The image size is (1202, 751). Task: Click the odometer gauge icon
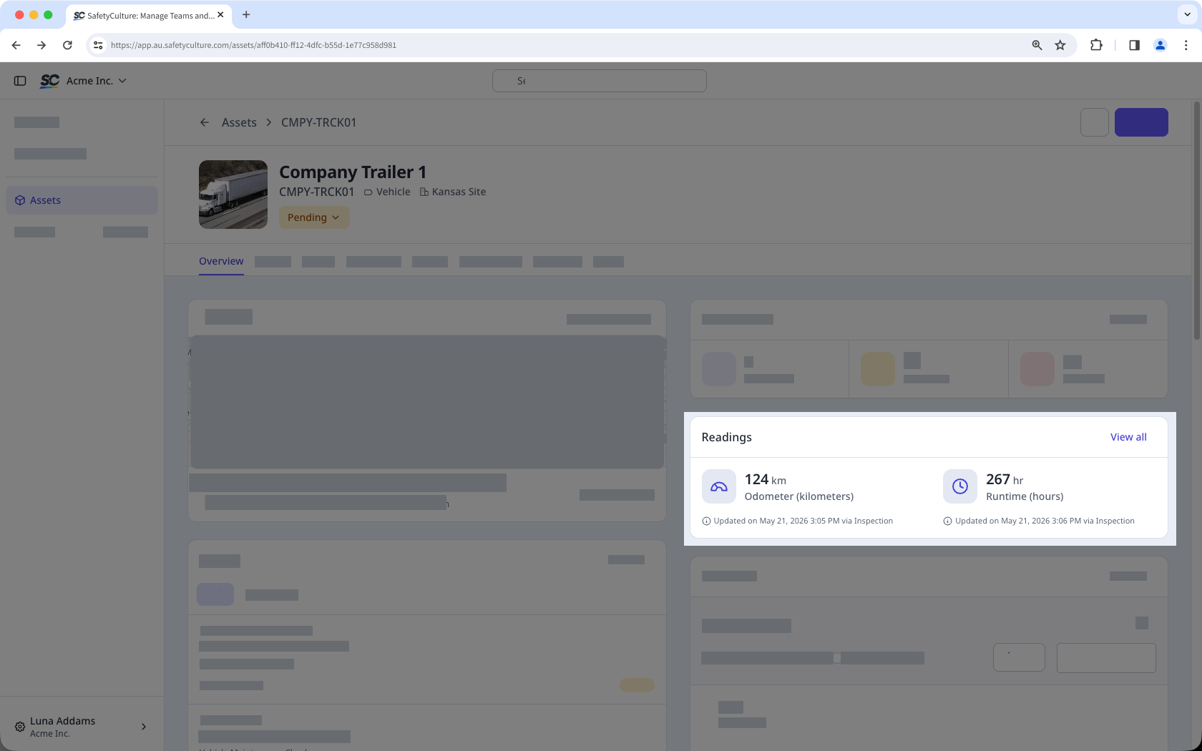coord(719,486)
